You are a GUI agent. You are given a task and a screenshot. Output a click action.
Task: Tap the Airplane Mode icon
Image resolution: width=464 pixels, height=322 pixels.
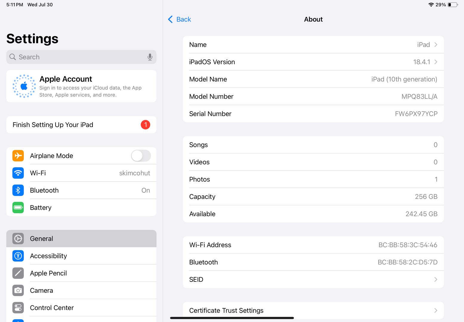point(18,156)
